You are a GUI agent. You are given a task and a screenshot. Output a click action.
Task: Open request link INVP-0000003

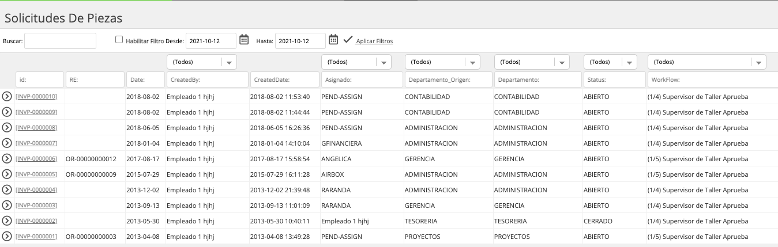[x=36, y=206]
